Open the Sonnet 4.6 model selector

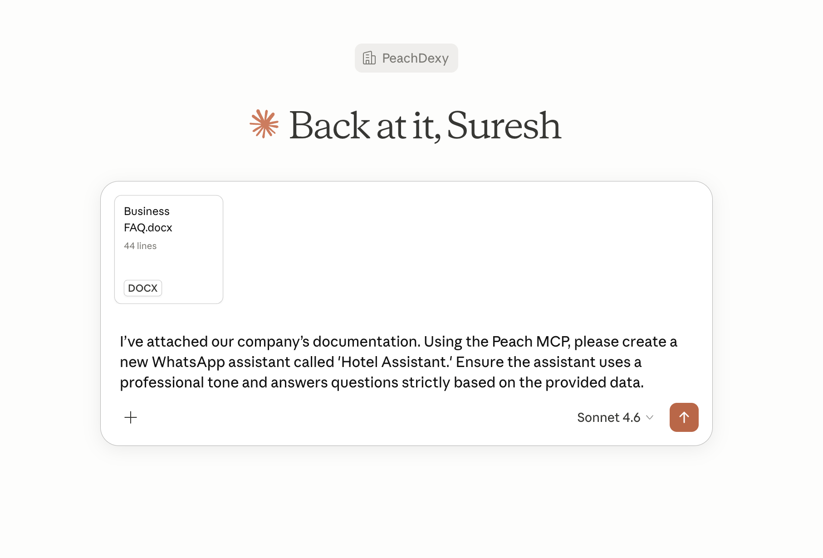pyautogui.click(x=615, y=417)
